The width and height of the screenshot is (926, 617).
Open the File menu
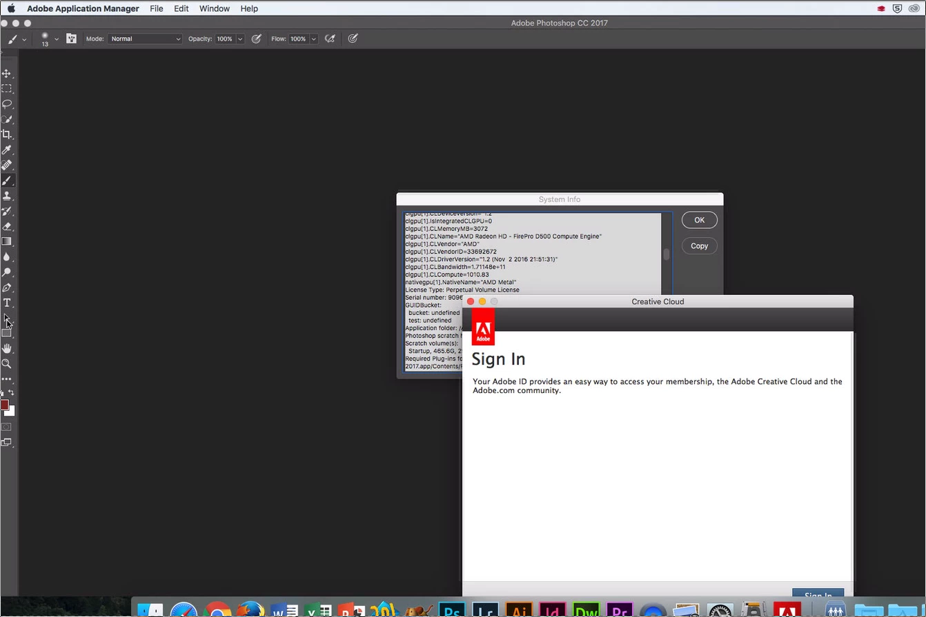click(x=157, y=8)
